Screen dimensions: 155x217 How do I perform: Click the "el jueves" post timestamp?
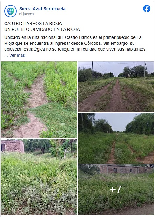click(27, 14)
